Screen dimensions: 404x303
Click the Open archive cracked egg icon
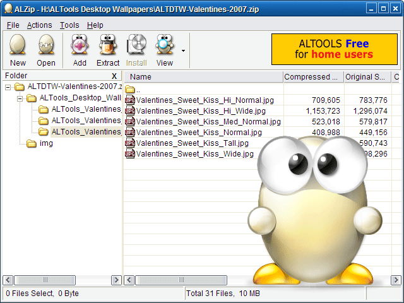(46, 45)
